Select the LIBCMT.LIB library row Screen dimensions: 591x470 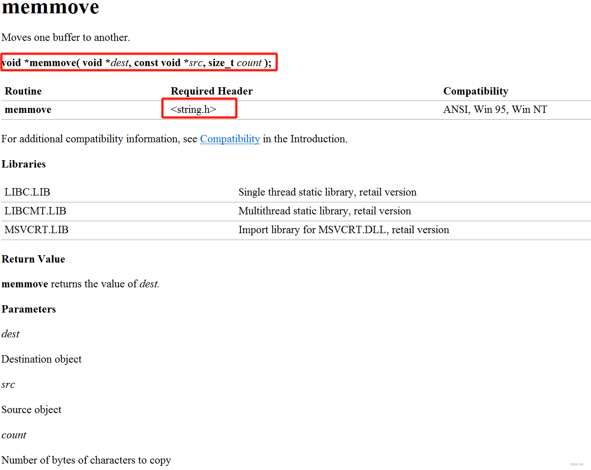pyautogui.click(x=35, y=211)
